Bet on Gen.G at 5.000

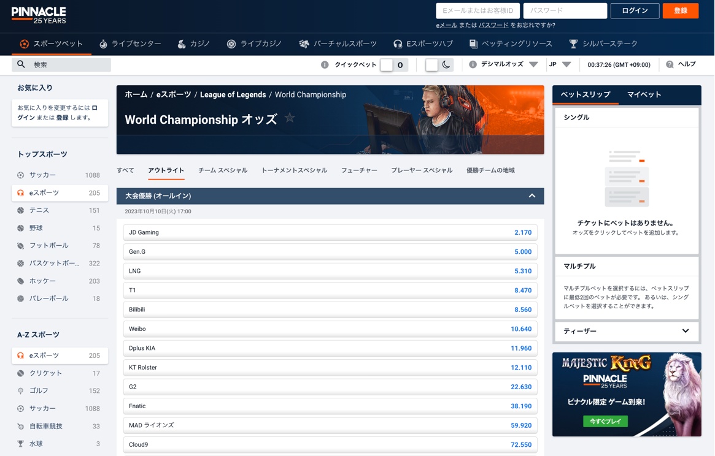(330, 251)
